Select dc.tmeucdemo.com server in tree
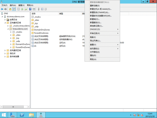This screenshot has height=118, width=157. pos(15,17)
